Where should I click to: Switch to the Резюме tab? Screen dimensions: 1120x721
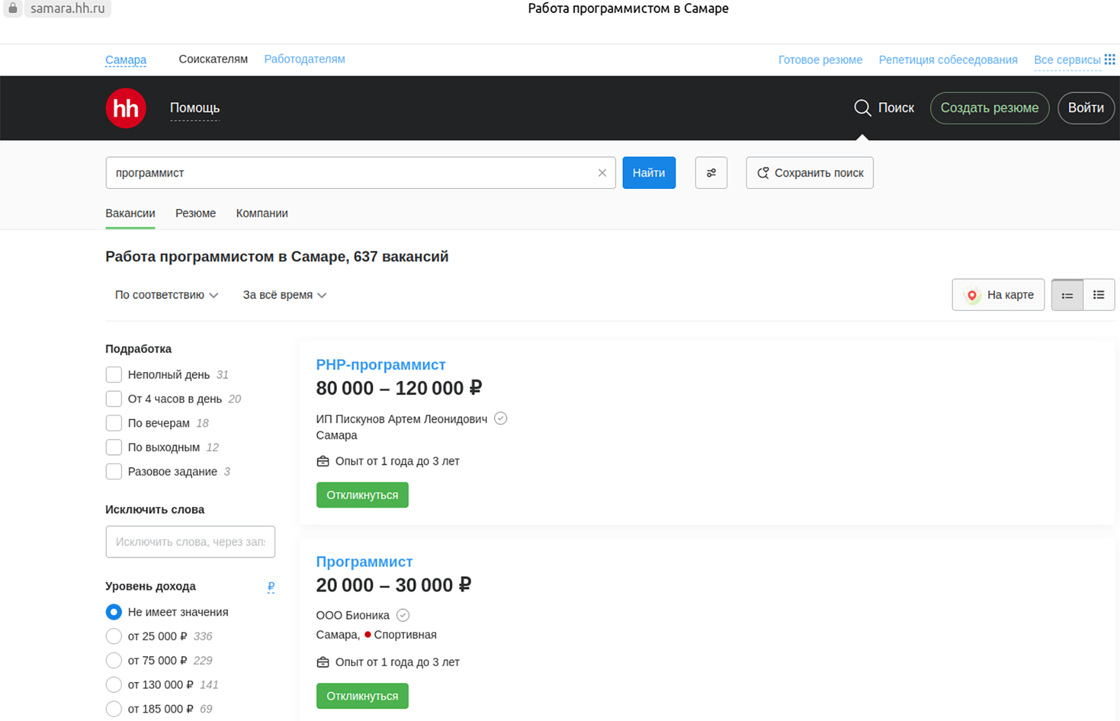point(195,213)
